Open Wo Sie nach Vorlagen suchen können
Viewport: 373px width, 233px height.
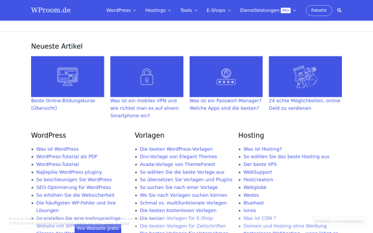[x=183, y=195]
